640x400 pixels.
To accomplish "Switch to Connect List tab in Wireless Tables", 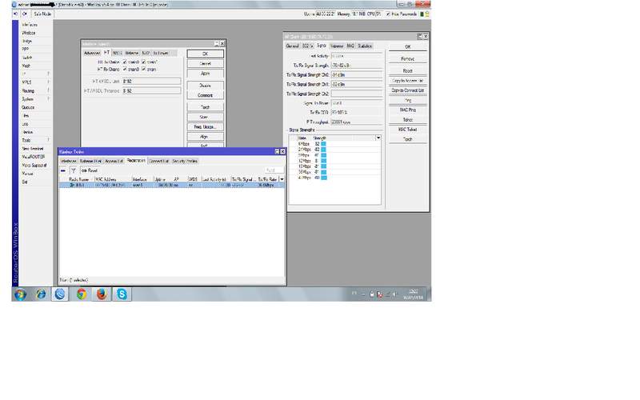I will click(x=158, y=162).
